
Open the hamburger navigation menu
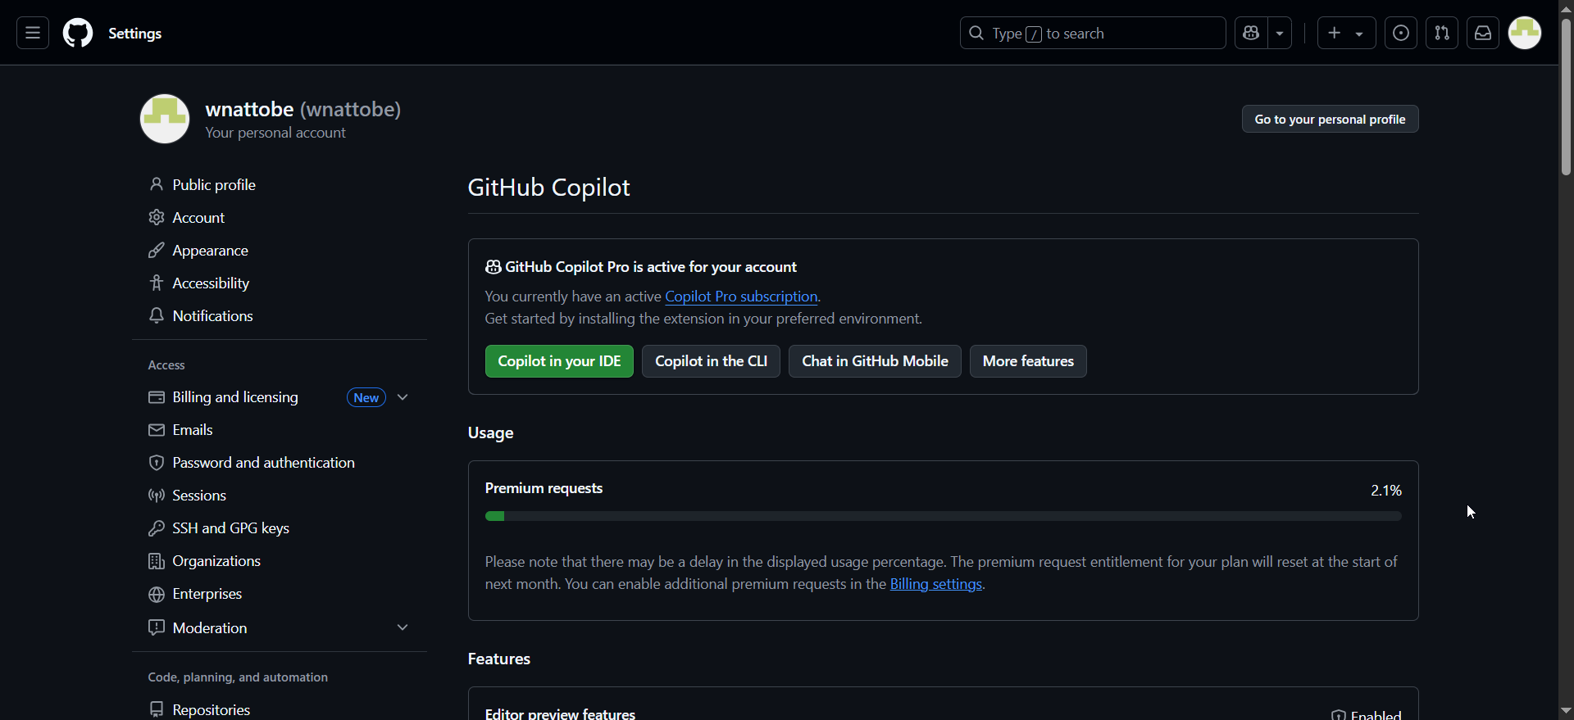tap(33, 34)
